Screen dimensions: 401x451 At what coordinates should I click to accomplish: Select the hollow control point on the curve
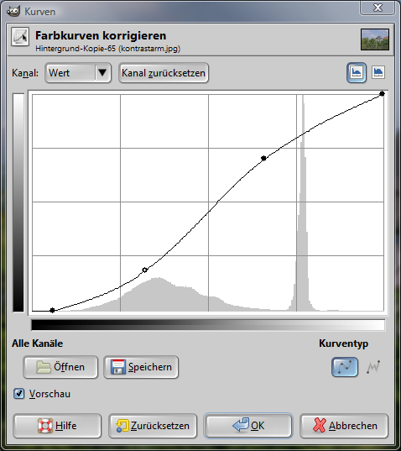click(x=145, y=270)
